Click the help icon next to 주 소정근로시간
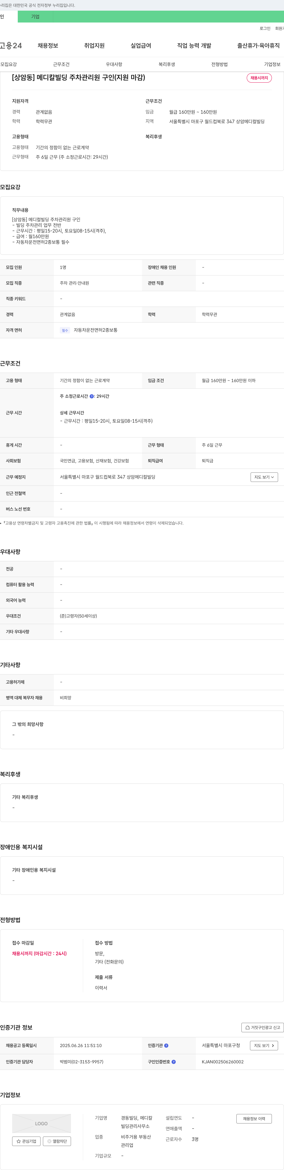Screen dimensions: 284x1170 92,396
